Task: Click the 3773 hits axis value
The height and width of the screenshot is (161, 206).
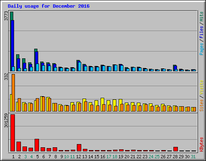Action: click(6, 16)
